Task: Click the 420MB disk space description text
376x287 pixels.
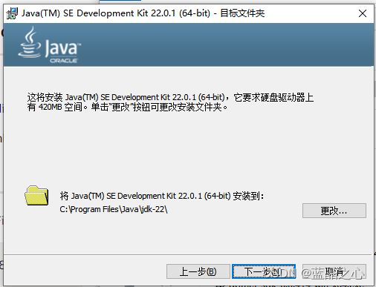Action: pyautogui.click(x=170, y=102)
